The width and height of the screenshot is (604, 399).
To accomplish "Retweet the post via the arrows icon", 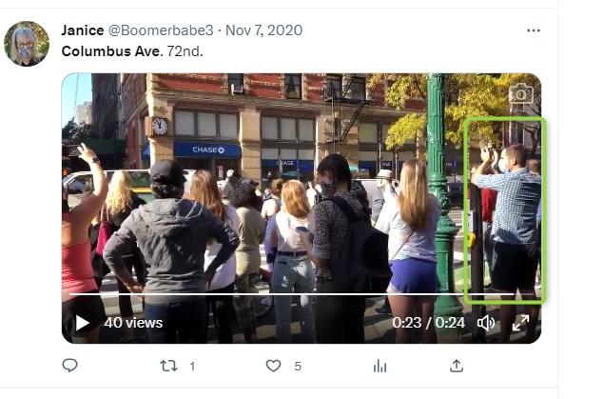I will (168, 366).
